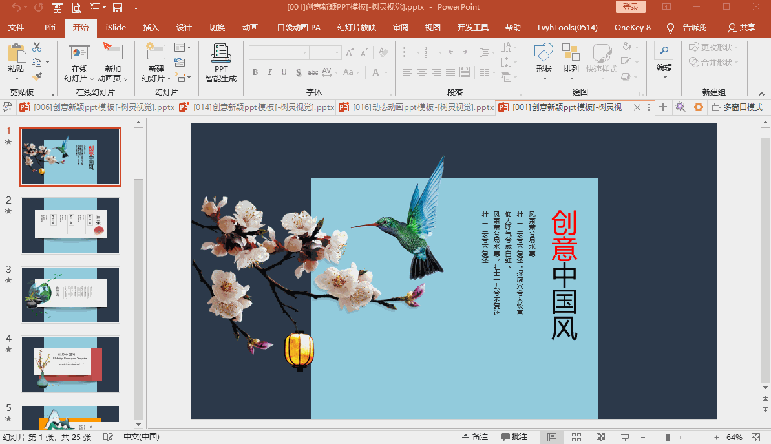
Task: Expand the 排列 arrange dropdown arrow
Action: tap(571, 79)
